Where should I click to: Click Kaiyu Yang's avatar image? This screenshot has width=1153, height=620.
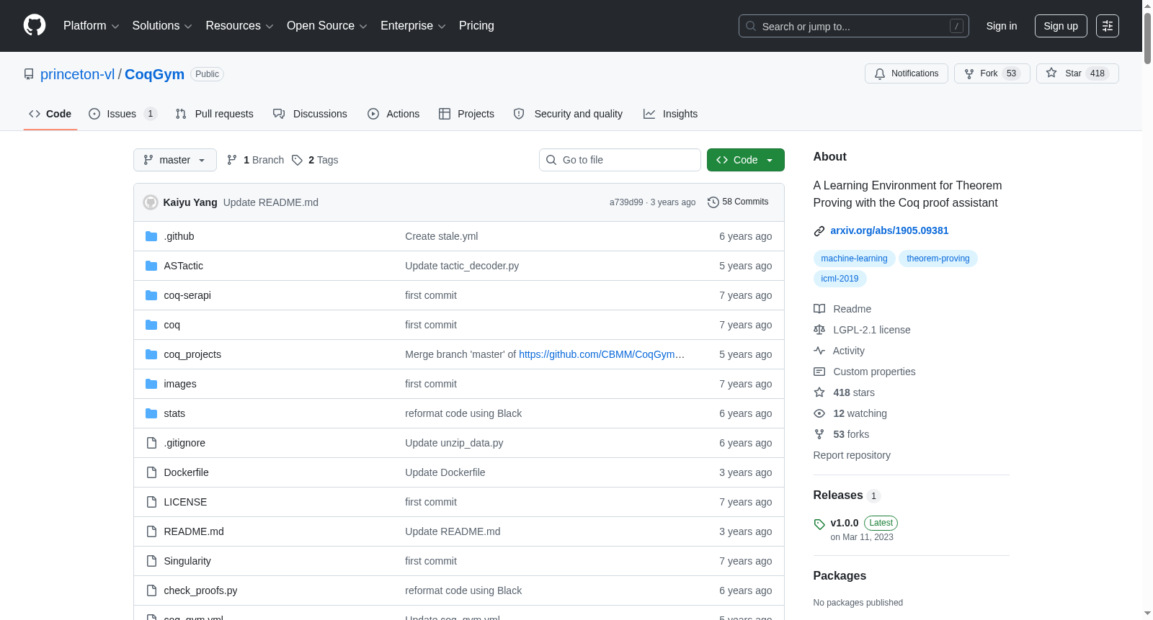point(151,202)
